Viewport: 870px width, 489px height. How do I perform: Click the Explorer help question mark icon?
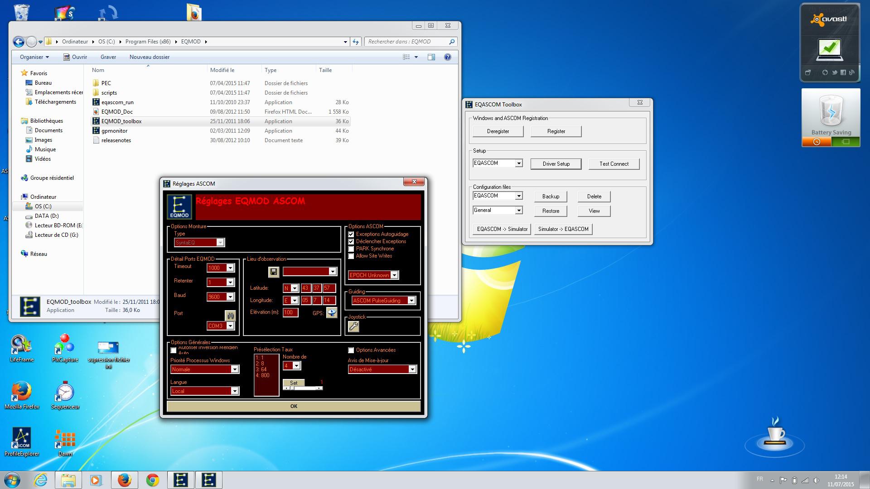click(447, 57)
